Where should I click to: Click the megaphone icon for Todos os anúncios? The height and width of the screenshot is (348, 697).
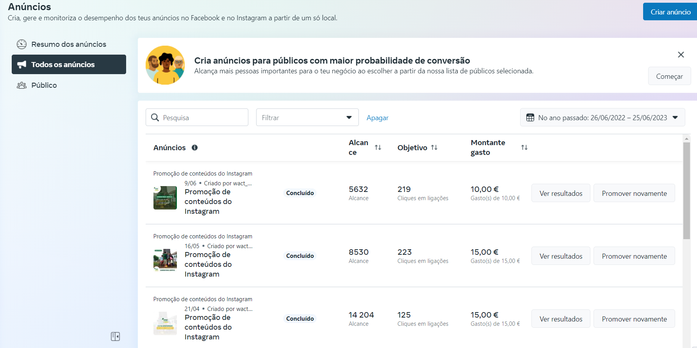point(22,64)
